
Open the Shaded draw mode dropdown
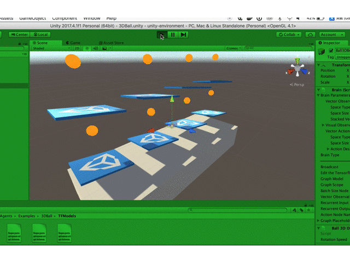point(51,48)
